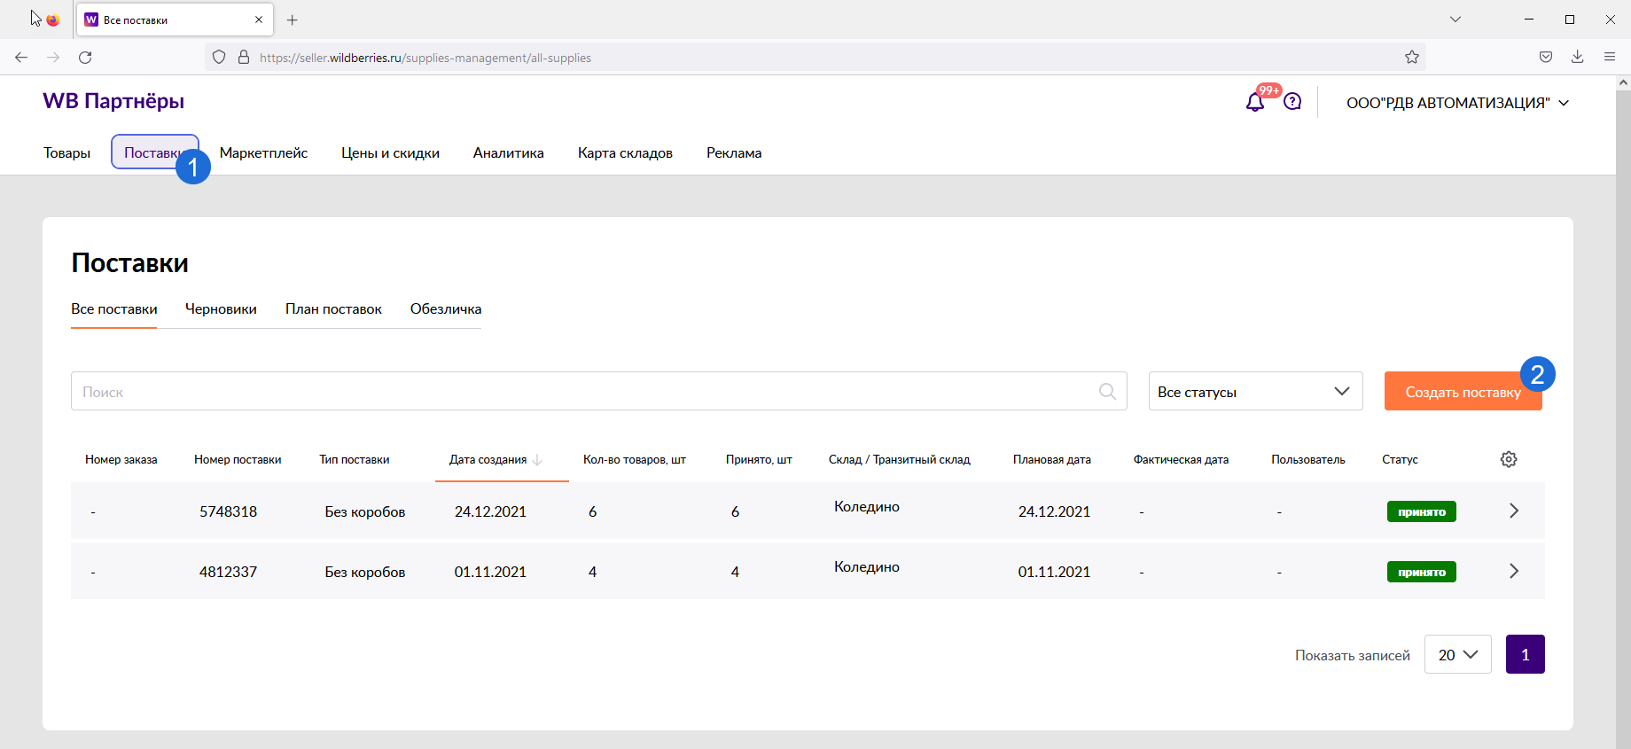The width and height of the screenshot is (1631, 749).
Task: Go to pagination page 1
Action: (x=1525, y=654)
